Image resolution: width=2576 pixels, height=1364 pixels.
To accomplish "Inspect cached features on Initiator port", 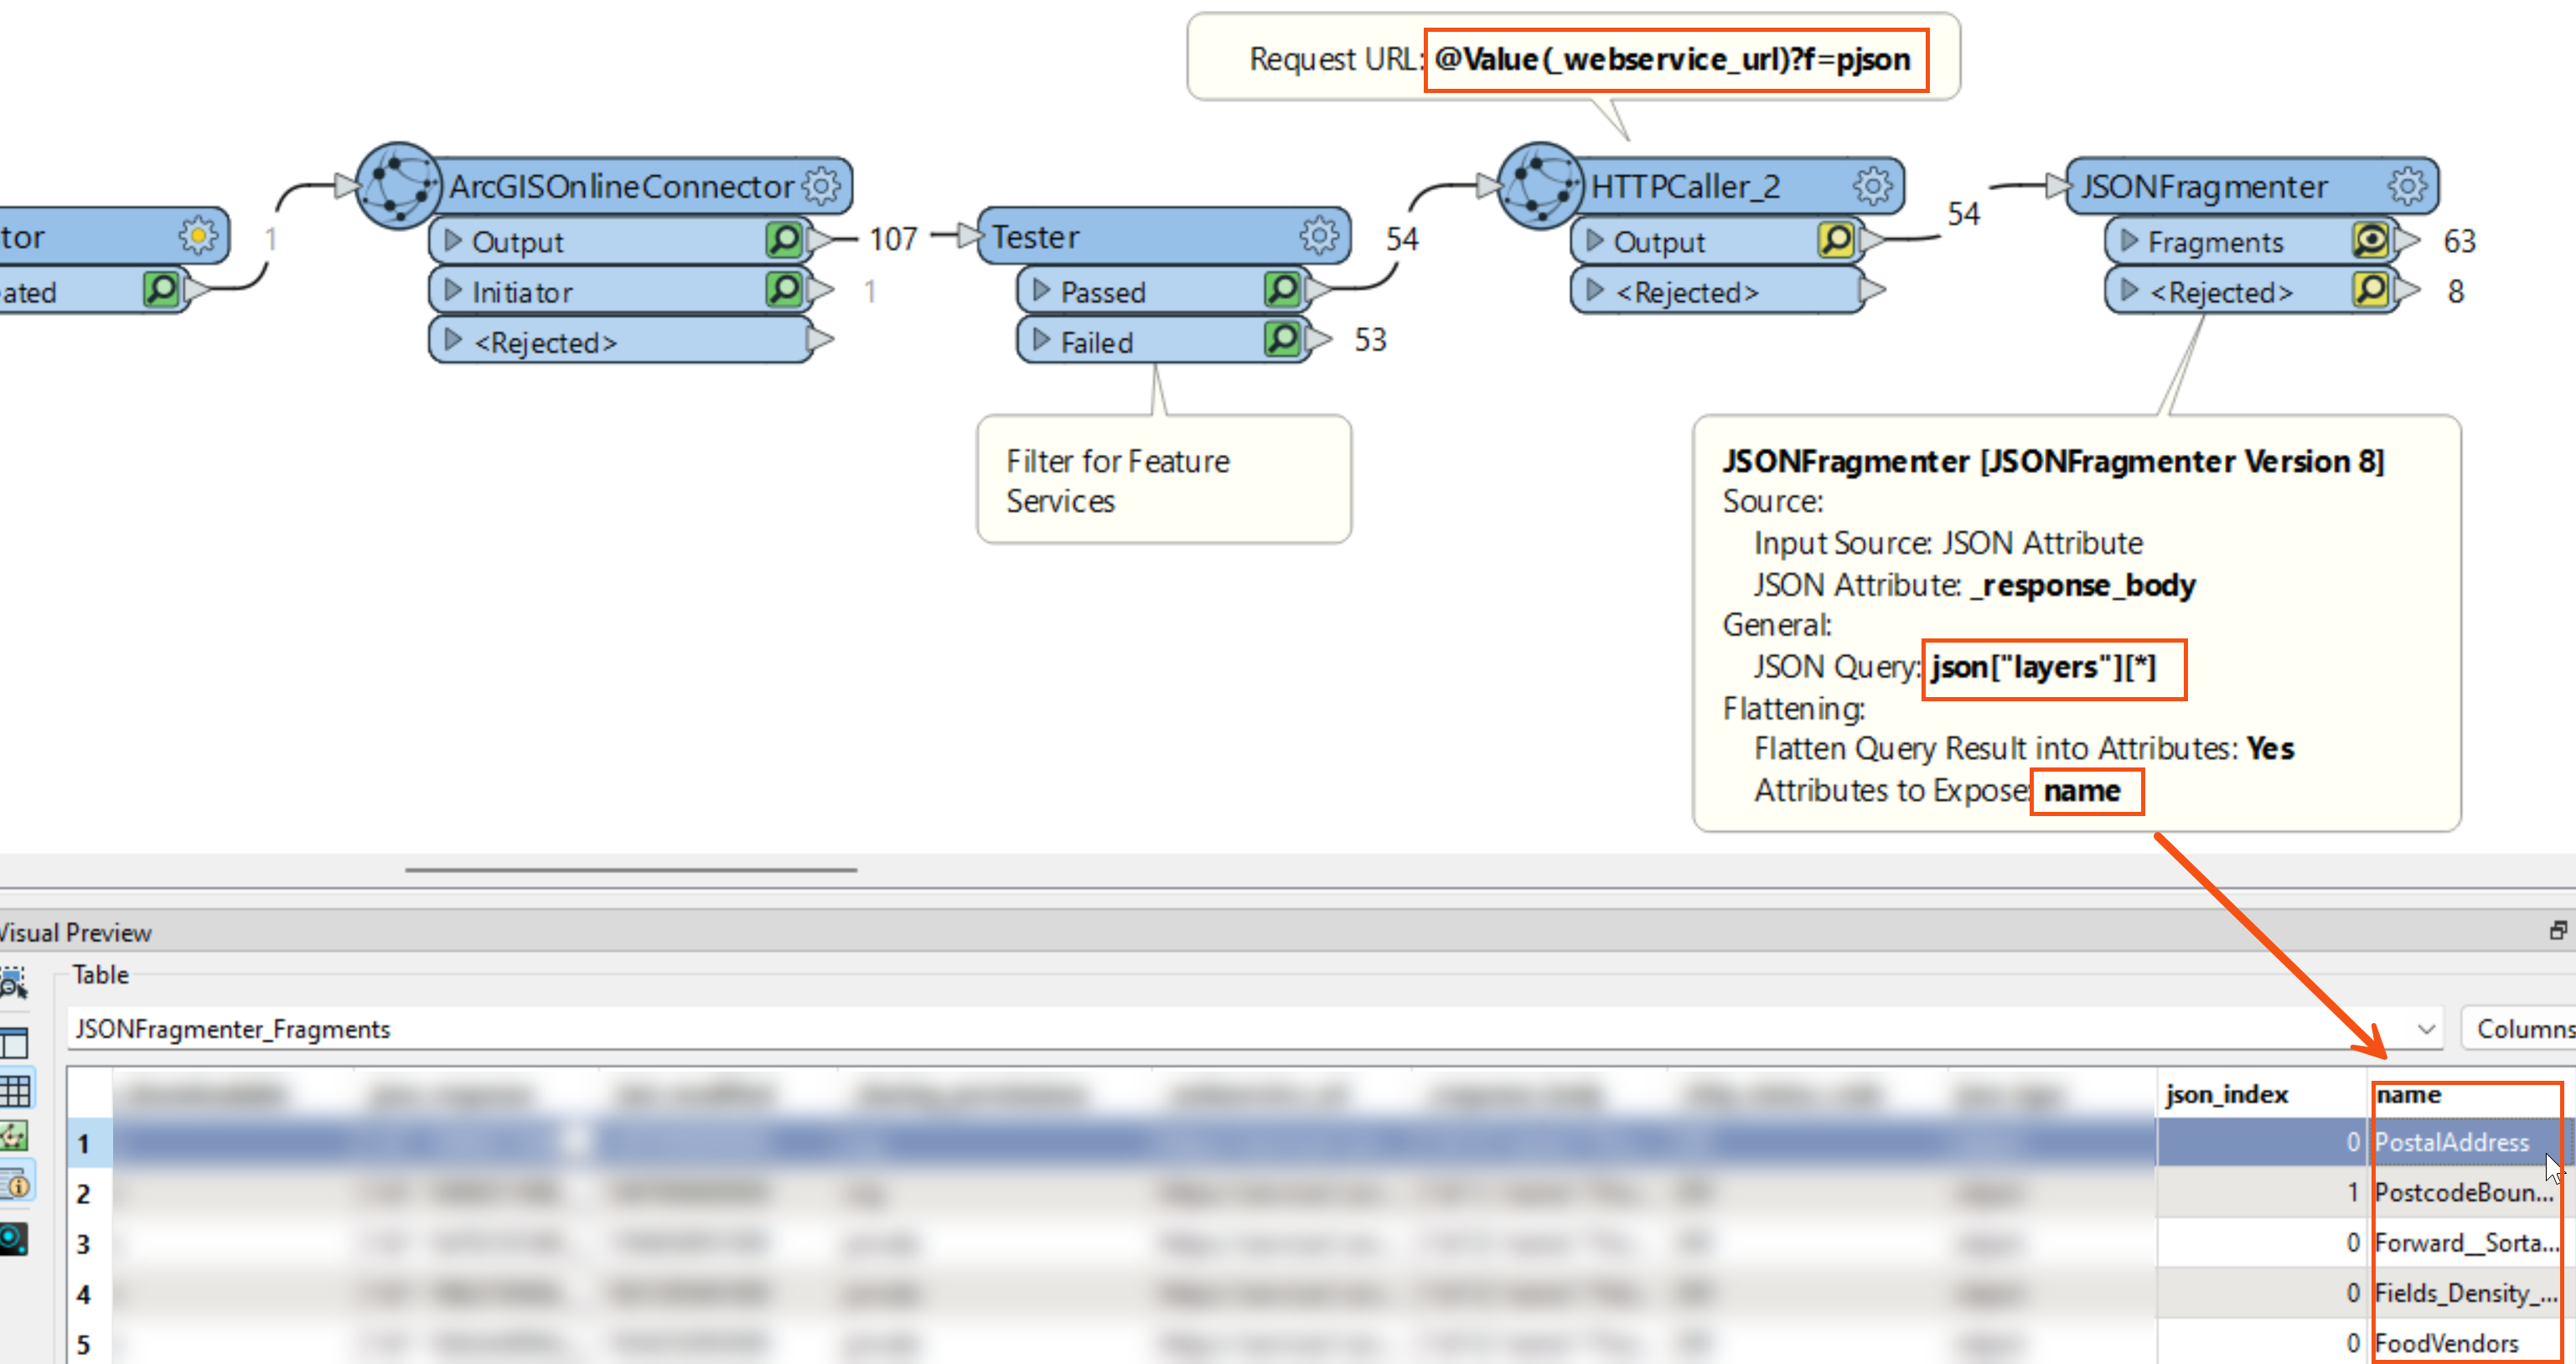I will tap(785, 290).
